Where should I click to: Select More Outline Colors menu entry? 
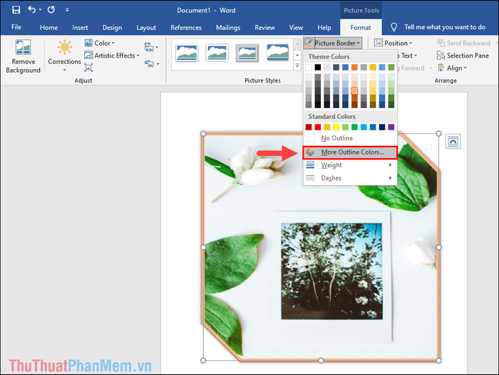click(x=351, y=152)
